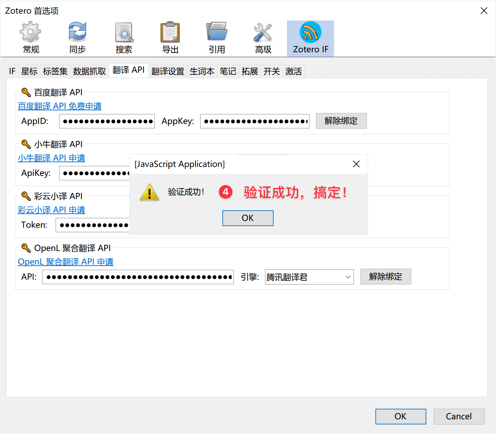Click the warning icon in the alert dialog

pos(149,192)
